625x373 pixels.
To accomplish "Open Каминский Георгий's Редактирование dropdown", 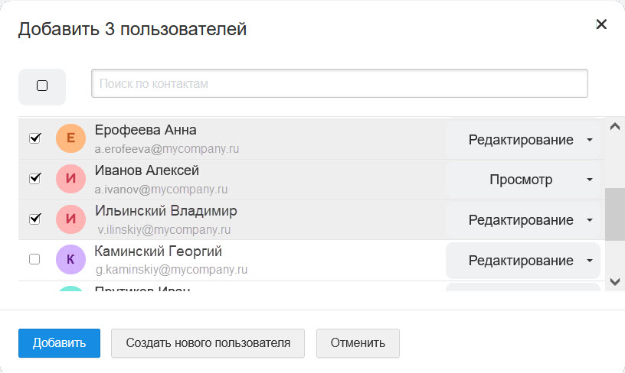I will [x=523, y=261].
